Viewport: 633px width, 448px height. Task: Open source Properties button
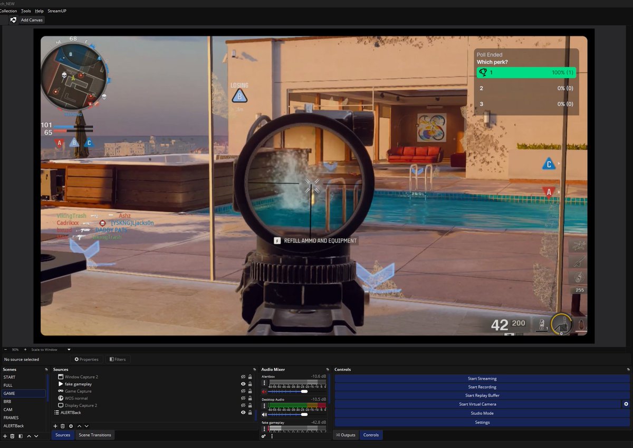[87, 360]
